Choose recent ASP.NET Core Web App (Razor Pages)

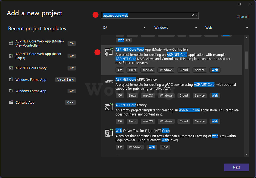[x=42, y=56]
